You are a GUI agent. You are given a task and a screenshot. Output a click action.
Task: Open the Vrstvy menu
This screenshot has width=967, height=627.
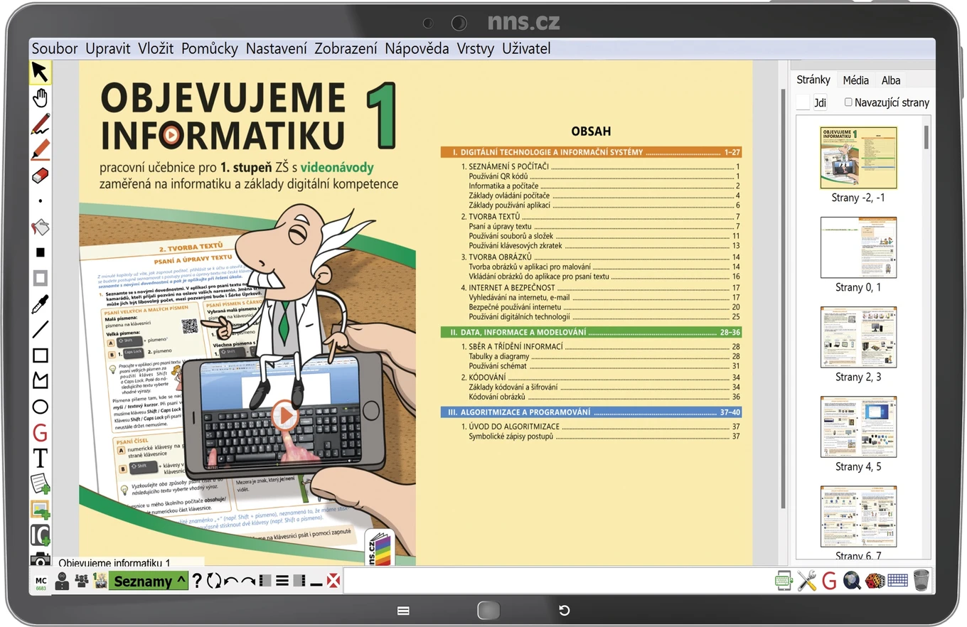click(x=476, y=48)
